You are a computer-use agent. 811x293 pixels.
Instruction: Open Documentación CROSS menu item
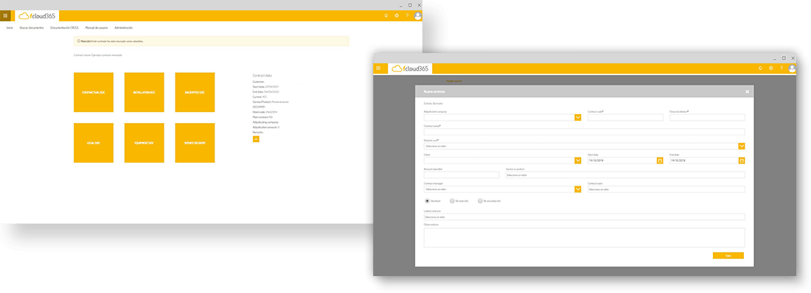pos(64,27)
